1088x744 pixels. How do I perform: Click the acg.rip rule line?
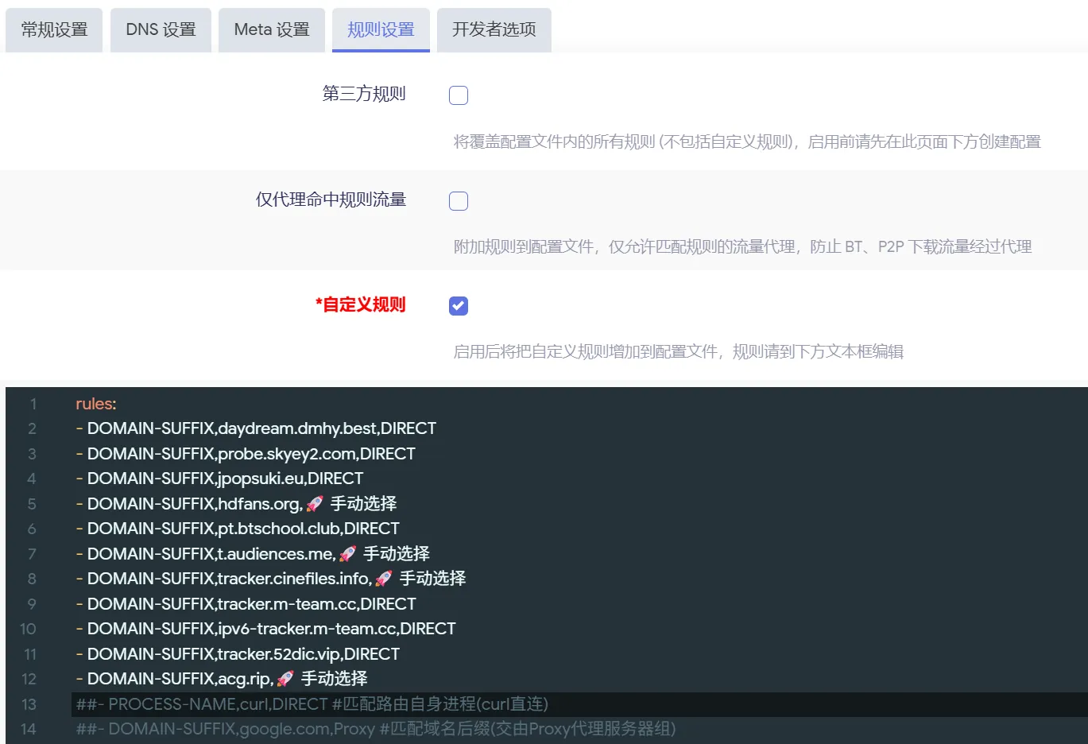point(222,679)
